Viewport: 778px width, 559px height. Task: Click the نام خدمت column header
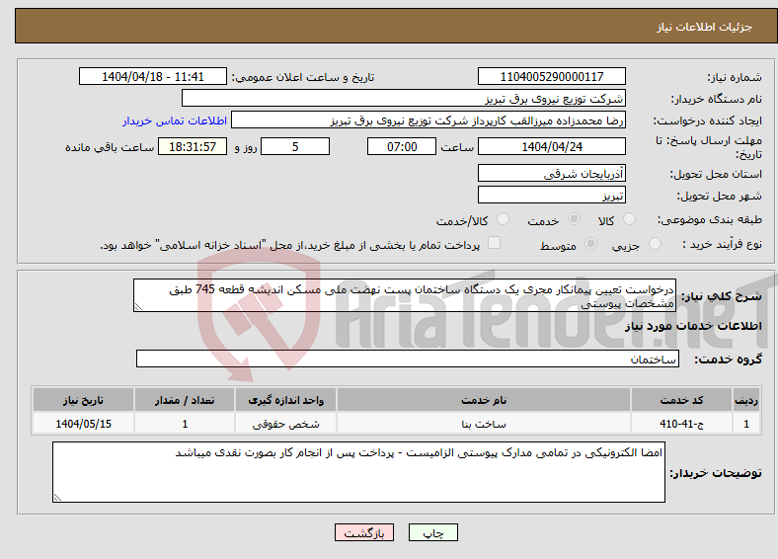(x=483, y=400)
